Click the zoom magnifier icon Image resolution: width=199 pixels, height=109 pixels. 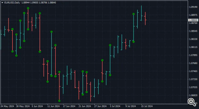point(191,101)
